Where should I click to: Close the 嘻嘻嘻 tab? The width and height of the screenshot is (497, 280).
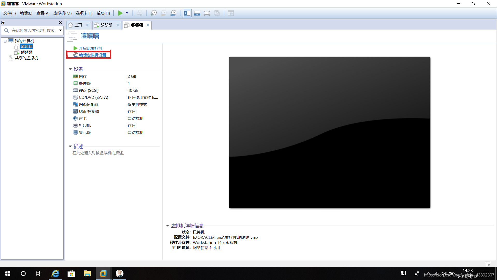point(148,25)
